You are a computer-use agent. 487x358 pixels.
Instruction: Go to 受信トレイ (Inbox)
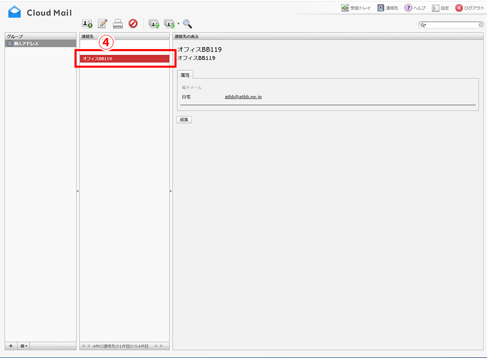355,8
